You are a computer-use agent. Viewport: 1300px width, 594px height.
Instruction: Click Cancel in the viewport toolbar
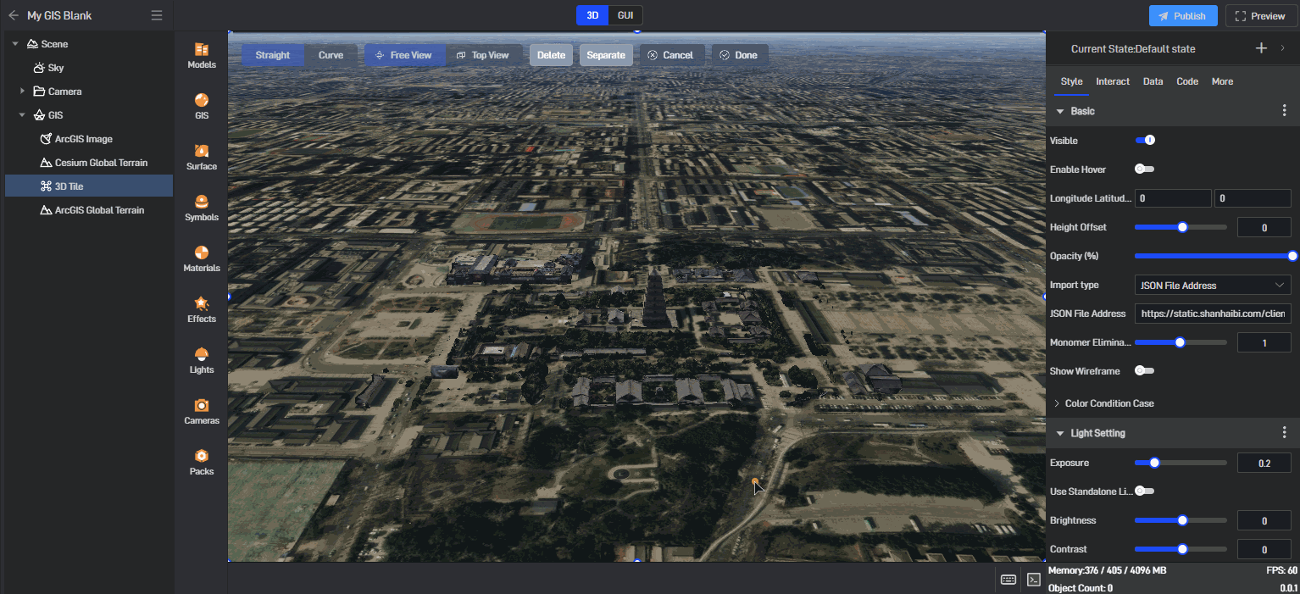click(x=670, y=55)
